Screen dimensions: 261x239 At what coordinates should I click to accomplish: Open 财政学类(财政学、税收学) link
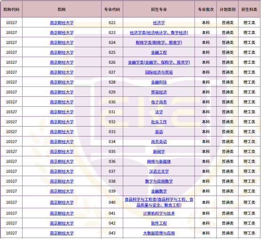click(x=159, y=43)
